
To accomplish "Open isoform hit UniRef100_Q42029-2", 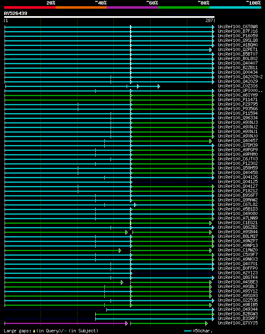I will tap(240, 77).
